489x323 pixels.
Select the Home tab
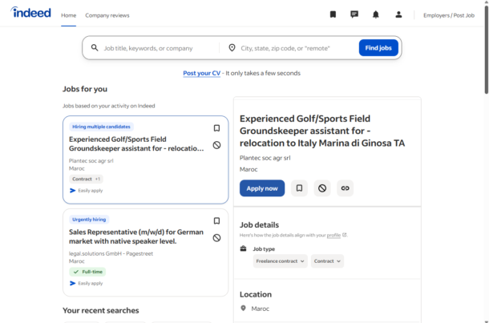pyautogui.click(x=69, y=15)
